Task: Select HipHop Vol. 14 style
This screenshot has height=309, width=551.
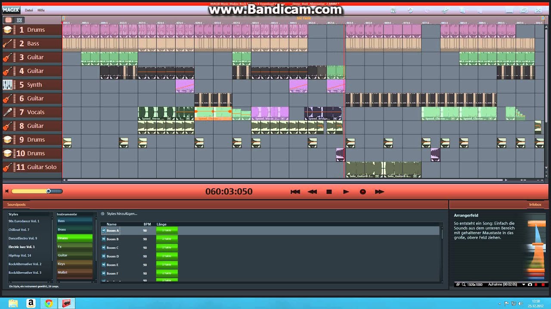Action: pyautogui.click(x=20, y=255)
